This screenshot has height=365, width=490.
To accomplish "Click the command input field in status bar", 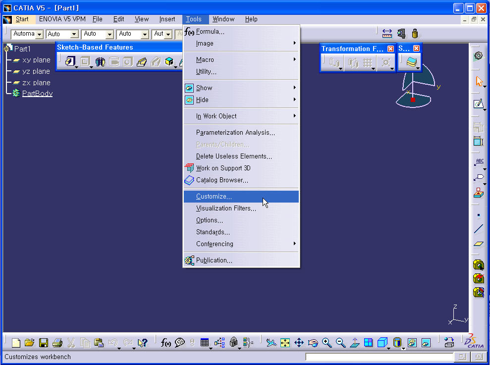I will point(379,357).
